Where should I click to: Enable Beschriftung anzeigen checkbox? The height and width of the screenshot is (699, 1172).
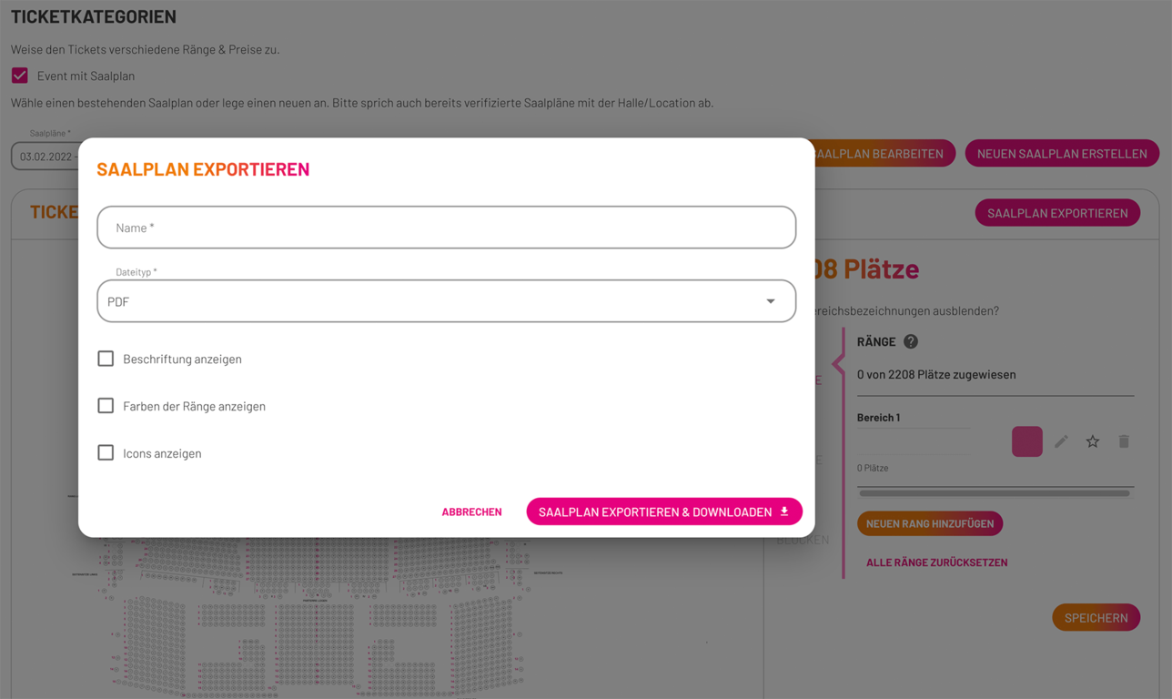click(106, 359)
